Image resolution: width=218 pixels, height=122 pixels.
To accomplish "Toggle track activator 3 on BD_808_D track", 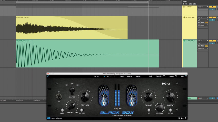I will [212, 41].
